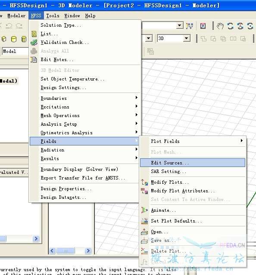The image size is (256, 275).
Task: Open Design Properties entry
Action: tap(84, 188)
